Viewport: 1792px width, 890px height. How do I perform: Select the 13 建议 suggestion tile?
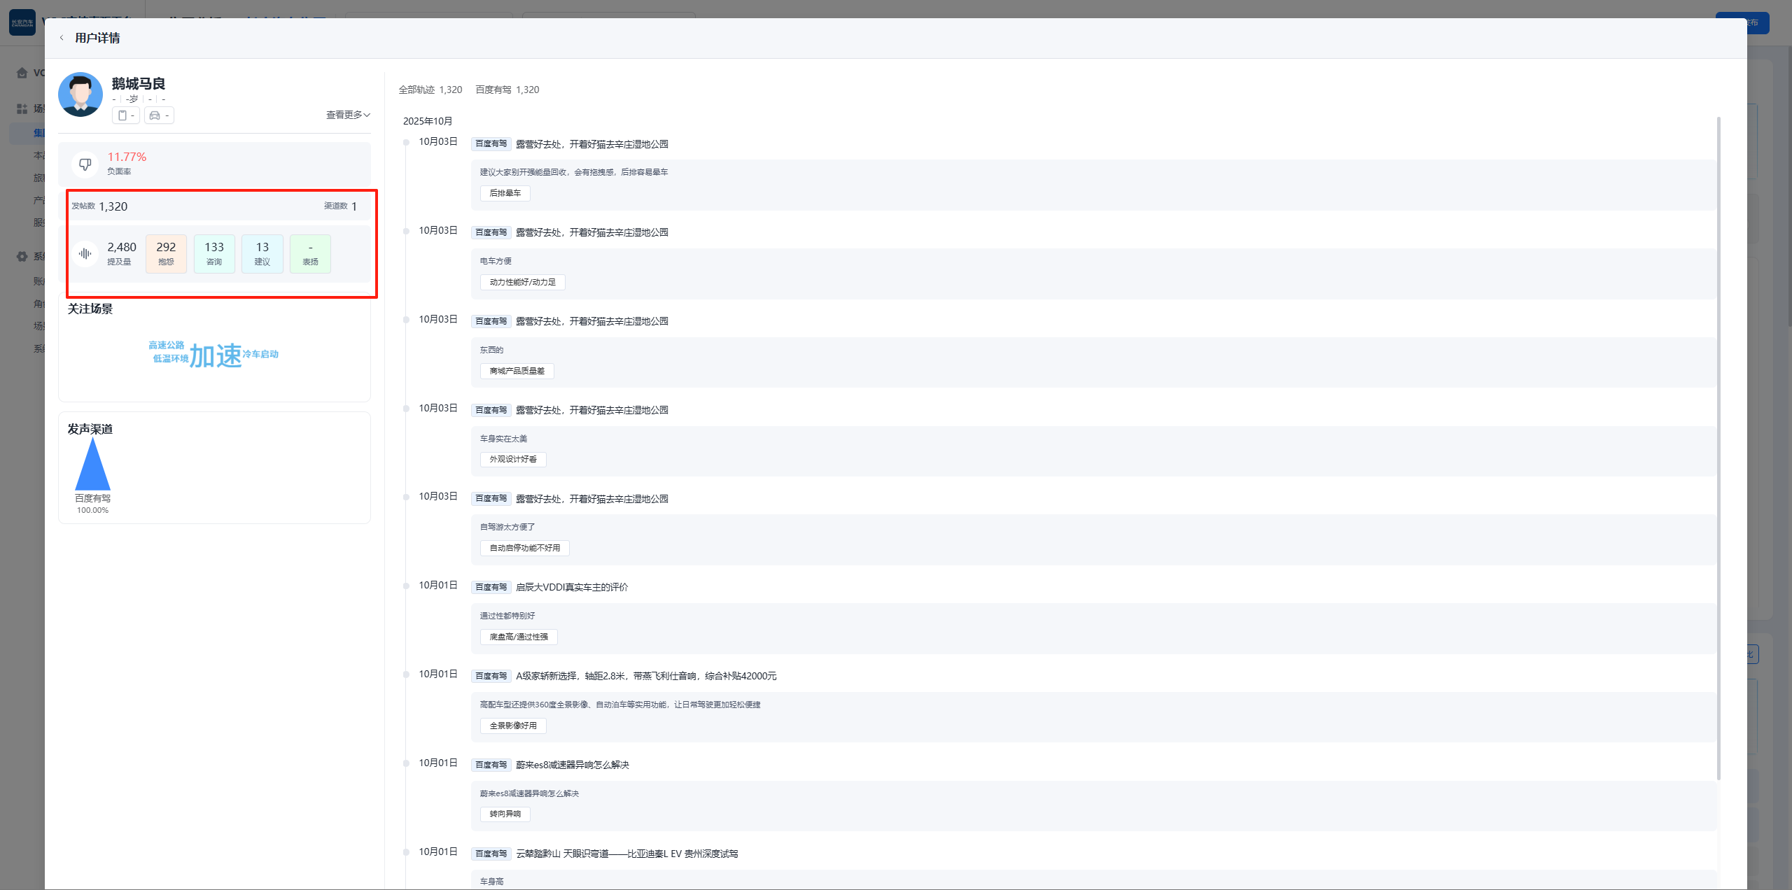(x=262, y=253)
